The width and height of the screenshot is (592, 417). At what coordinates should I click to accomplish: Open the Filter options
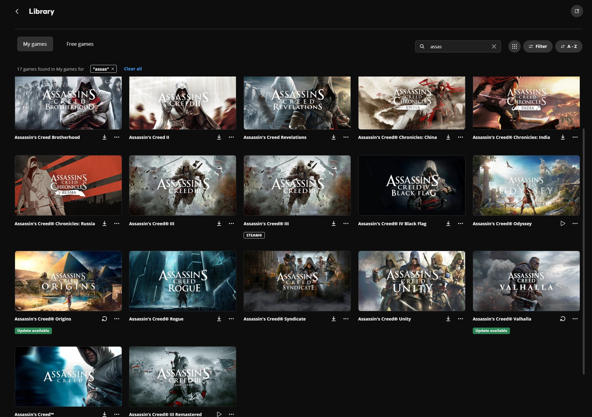tap(538, 46)
